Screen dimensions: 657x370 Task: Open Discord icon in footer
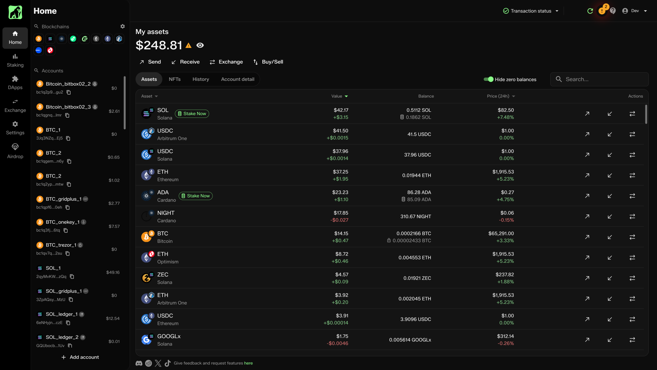(x=139, y=363)
